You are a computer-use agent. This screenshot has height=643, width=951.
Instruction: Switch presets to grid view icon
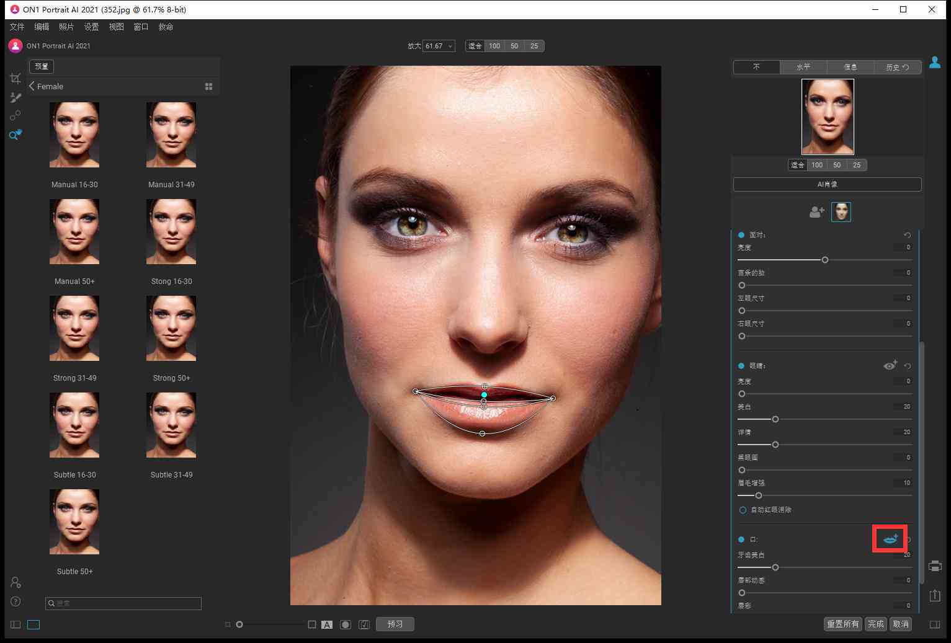coord(209,87)
